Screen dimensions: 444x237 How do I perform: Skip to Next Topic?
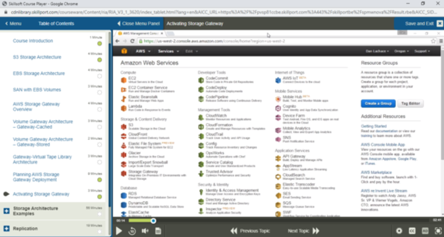click(303, 231)
